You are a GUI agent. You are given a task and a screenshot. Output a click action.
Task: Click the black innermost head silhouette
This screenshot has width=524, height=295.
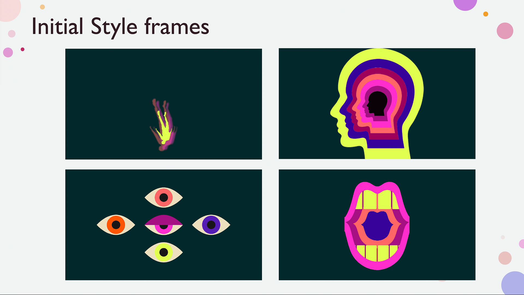tap(377, 104)
